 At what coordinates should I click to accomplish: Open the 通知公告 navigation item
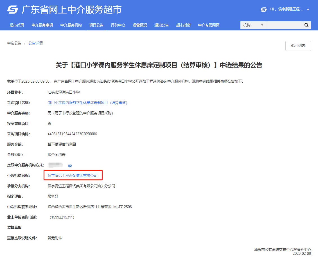(161, 25)
